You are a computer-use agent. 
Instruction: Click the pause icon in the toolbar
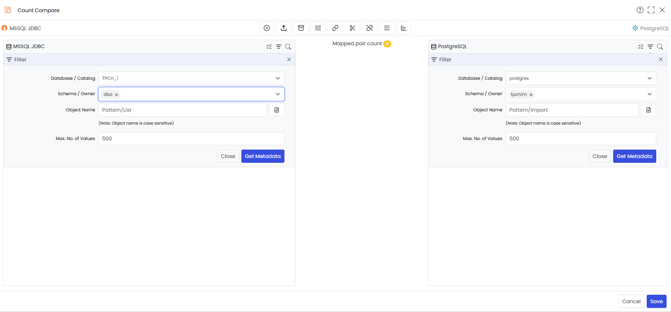coord(267,28)
